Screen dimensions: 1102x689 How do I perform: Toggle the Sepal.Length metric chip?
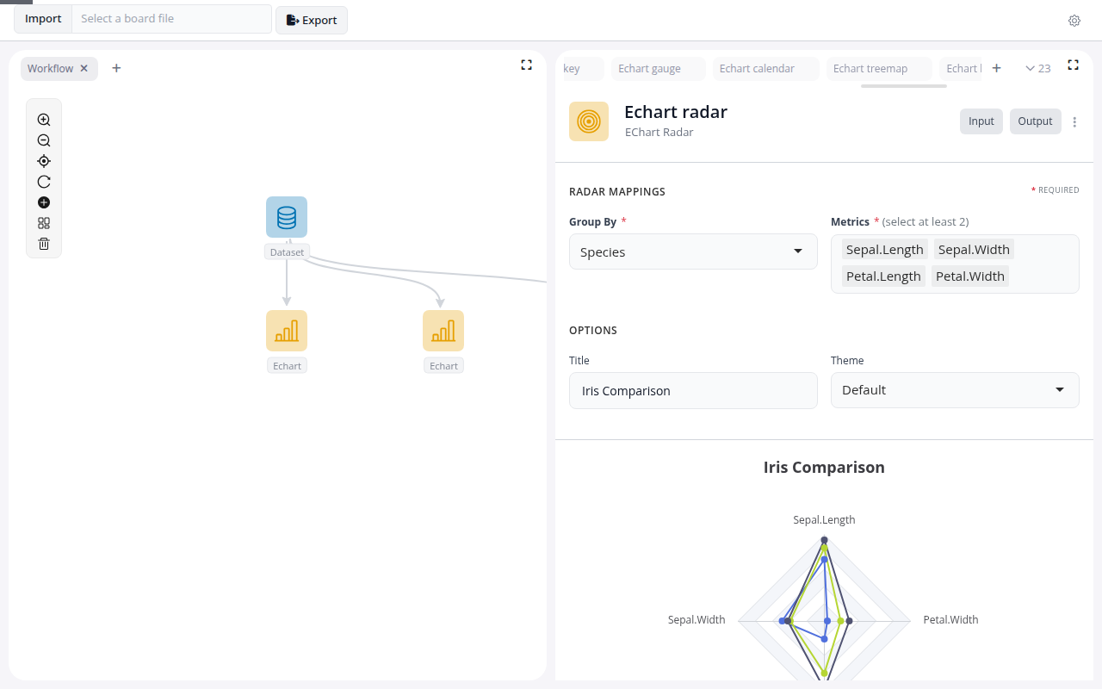point(884,249)
